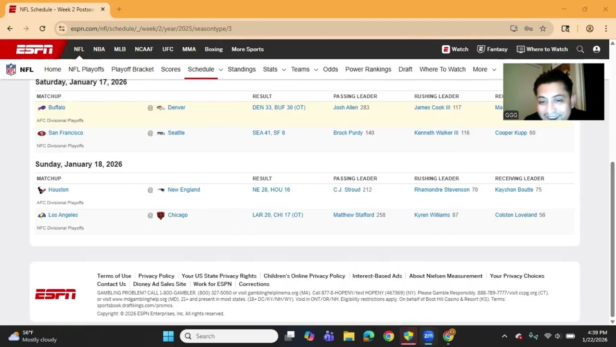Viewport: 616px width, 347px height.
Task: Click the ESPN logo in header
Action: click(x=35, y=49)
